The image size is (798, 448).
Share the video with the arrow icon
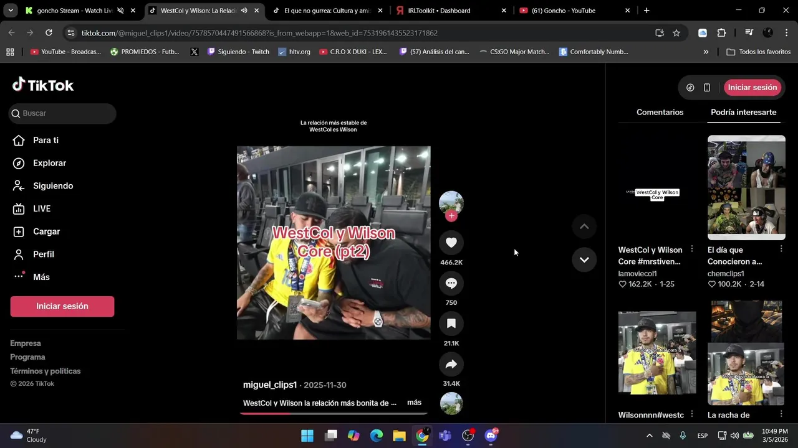pos(451,364)
